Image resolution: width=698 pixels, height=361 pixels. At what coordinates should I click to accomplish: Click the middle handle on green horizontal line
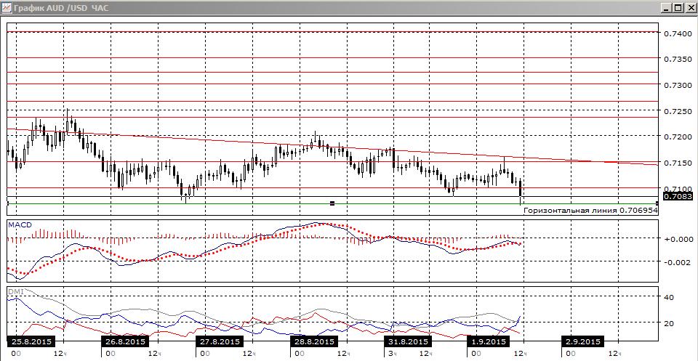(x=332, y=203)
